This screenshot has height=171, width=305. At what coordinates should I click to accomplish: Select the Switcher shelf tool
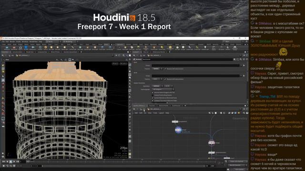[x=228, y=47]
